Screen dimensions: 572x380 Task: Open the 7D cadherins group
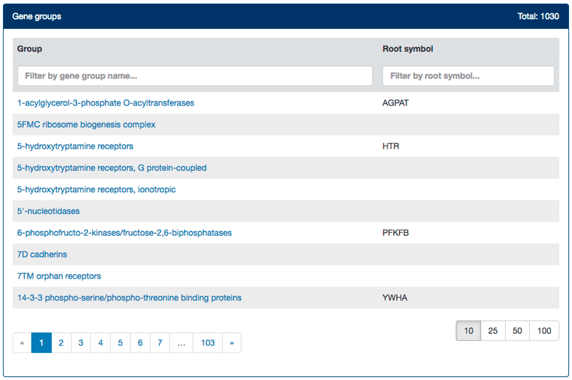(42, 254)
